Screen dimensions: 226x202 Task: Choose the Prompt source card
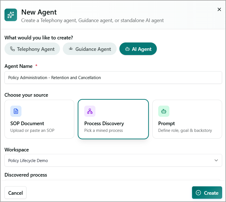click(187, 119)
